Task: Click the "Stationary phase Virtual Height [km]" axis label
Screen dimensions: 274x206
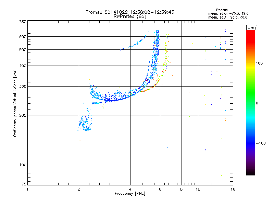Action: 15,103
